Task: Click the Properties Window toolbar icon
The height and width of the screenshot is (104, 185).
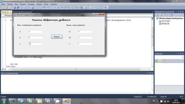Action: click(75, 8)
